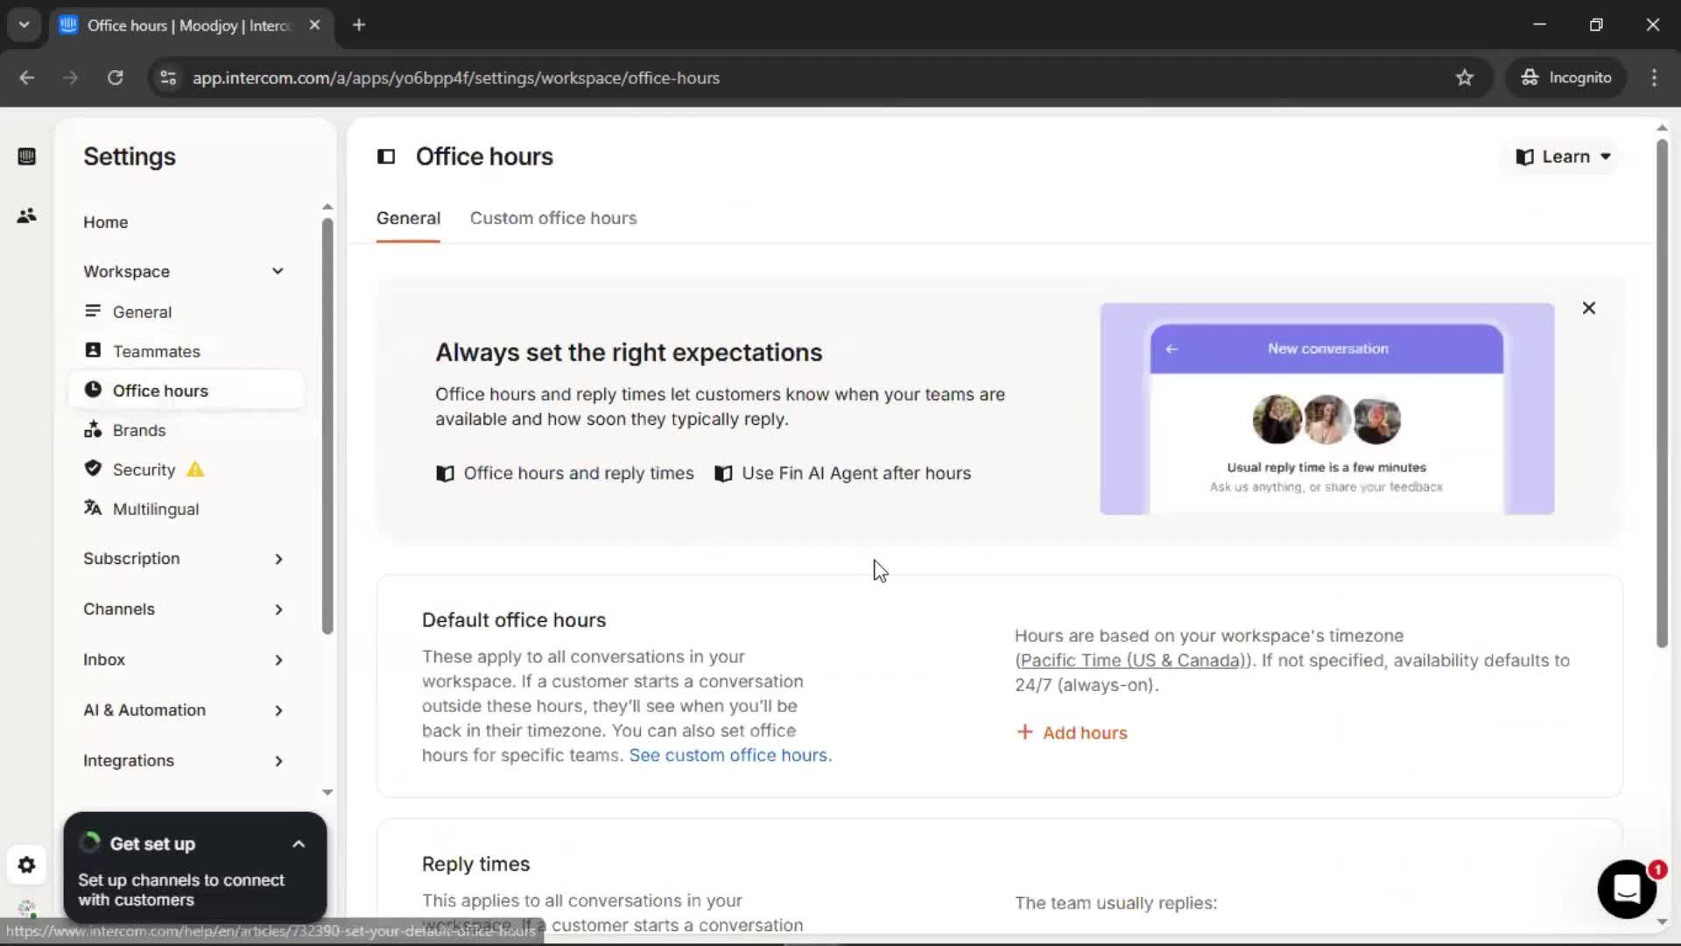Image resolution: width=1681 pixels, height=946 pixels.
Task: Go to Settings Home
Action: coord(106,222)
